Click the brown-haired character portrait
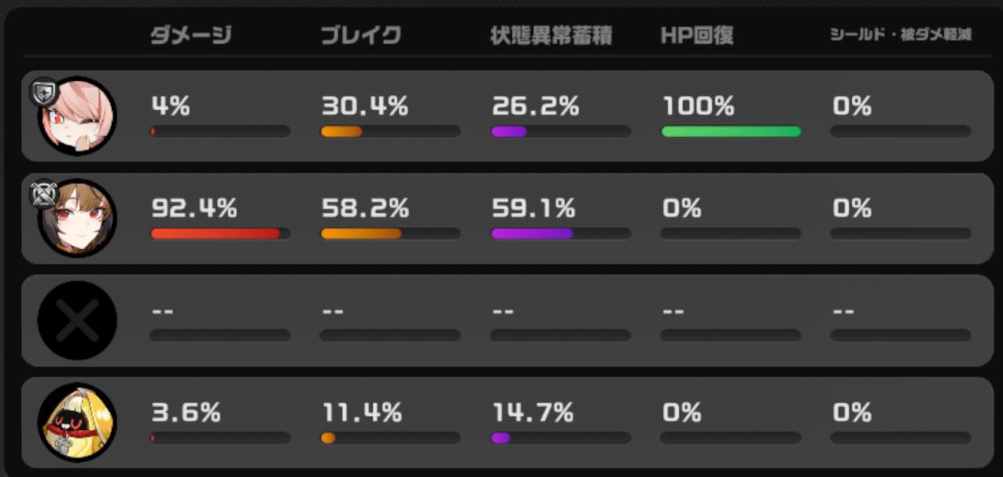Screen dimensions: 1003x477 tap(77, 218)
